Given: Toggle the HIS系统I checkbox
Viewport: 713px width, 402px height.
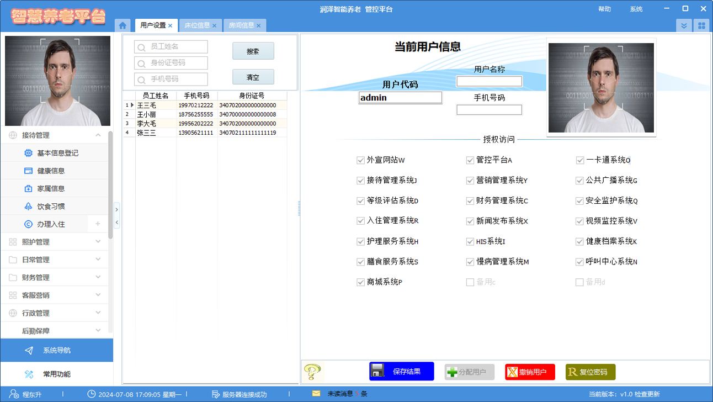Looking at the screenshot, I should [x=470, y=241].
